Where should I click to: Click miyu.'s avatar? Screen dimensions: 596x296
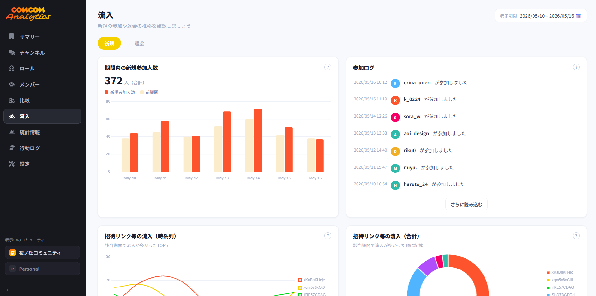[395, 168]
